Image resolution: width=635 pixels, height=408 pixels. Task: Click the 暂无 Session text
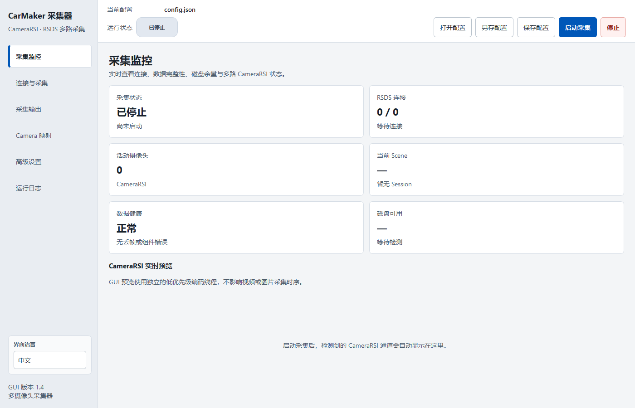394,184
